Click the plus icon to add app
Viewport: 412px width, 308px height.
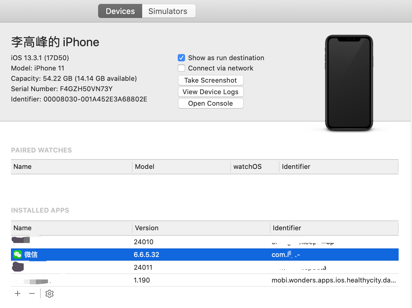[18, 293]
